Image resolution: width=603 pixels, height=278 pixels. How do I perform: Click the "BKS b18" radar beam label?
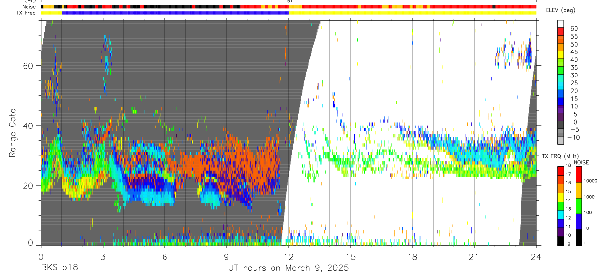59,268
